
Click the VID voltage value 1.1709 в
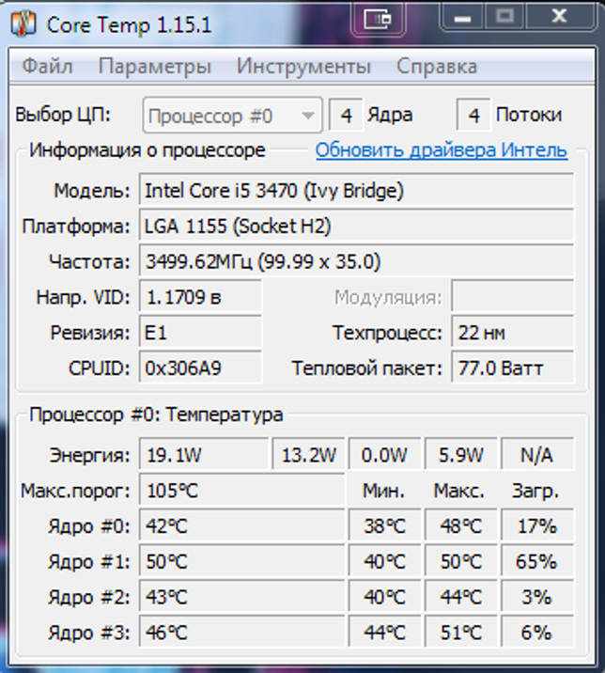[x=200, y=297]
